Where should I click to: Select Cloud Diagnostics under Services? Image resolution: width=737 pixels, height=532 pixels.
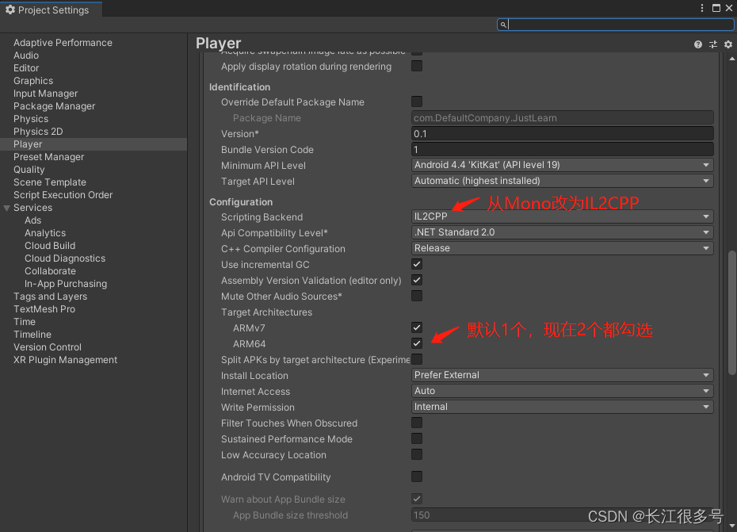(x=65, y=258)
